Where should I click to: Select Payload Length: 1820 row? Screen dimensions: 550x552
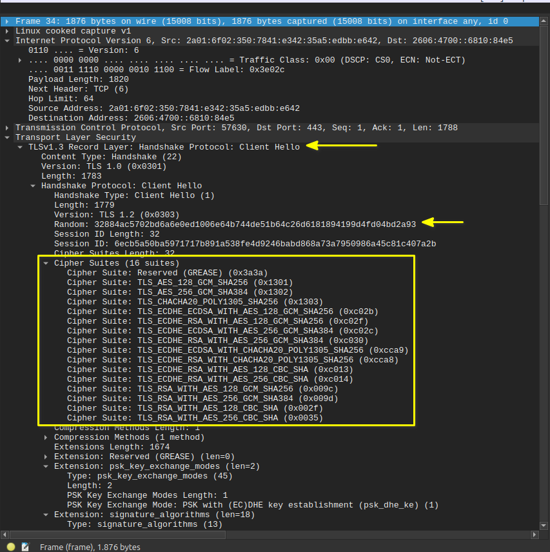coord(79,79)
